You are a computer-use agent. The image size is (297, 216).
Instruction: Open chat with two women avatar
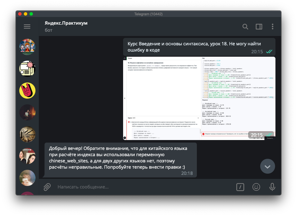pos(27,156)
